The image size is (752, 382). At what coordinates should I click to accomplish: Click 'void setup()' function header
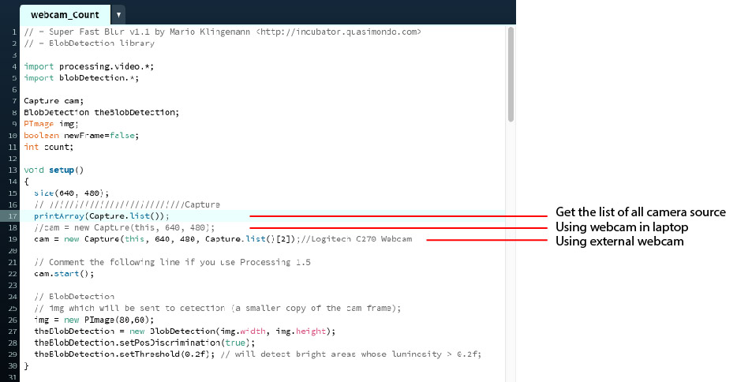click(x=53, y=170)
